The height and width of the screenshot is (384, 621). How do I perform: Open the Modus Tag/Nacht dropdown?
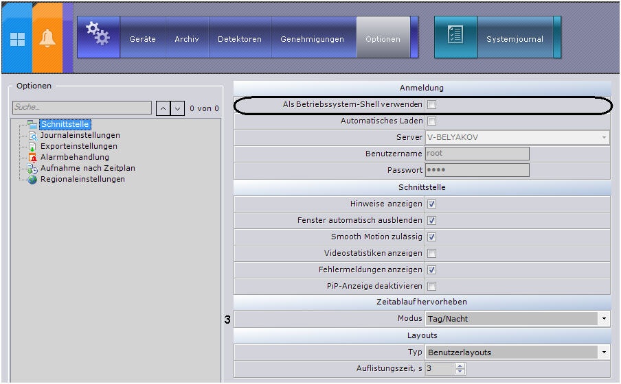click(x=604, y=319)
